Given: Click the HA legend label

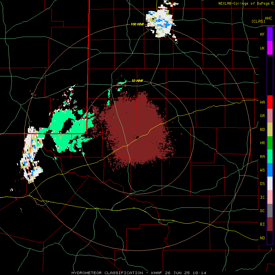Looking at the screenshot, I should tap(262, 102).
